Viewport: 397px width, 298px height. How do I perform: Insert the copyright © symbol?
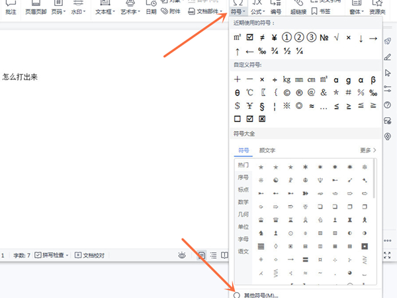[x=288, y=92]
